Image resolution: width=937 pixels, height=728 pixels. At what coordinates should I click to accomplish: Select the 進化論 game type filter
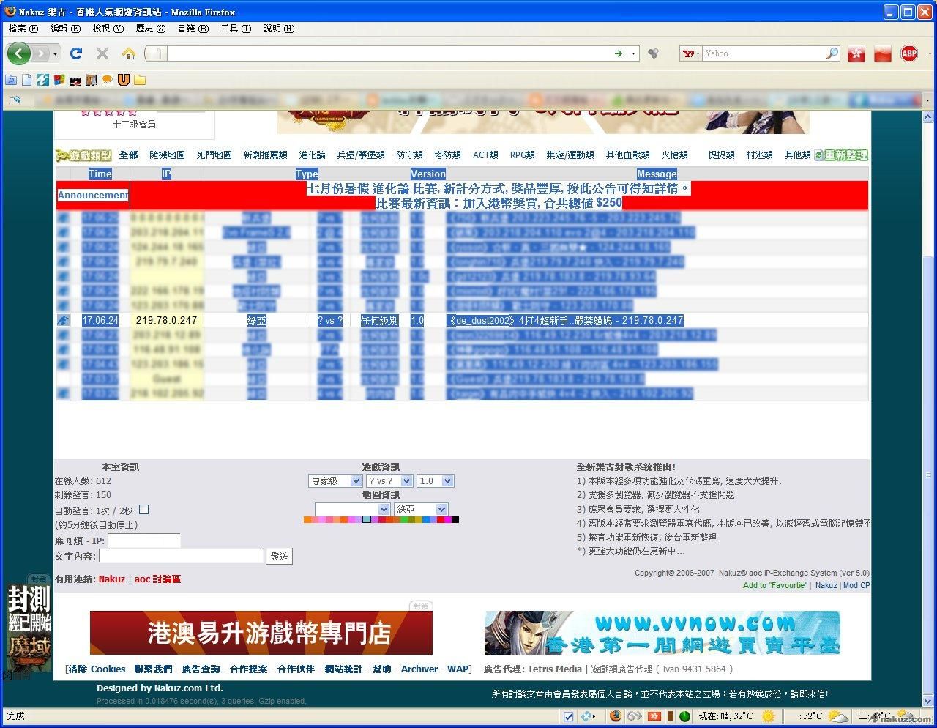click(313, 155)
